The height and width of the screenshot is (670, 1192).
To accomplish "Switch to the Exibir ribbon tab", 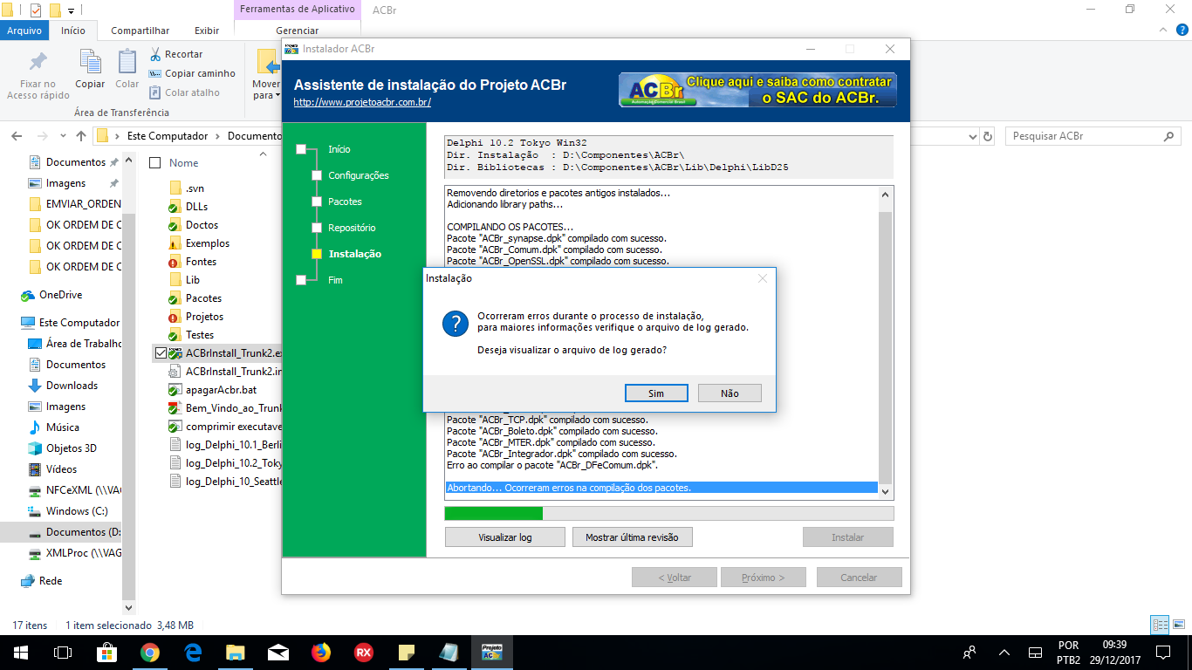I will (x=207, y=31).
